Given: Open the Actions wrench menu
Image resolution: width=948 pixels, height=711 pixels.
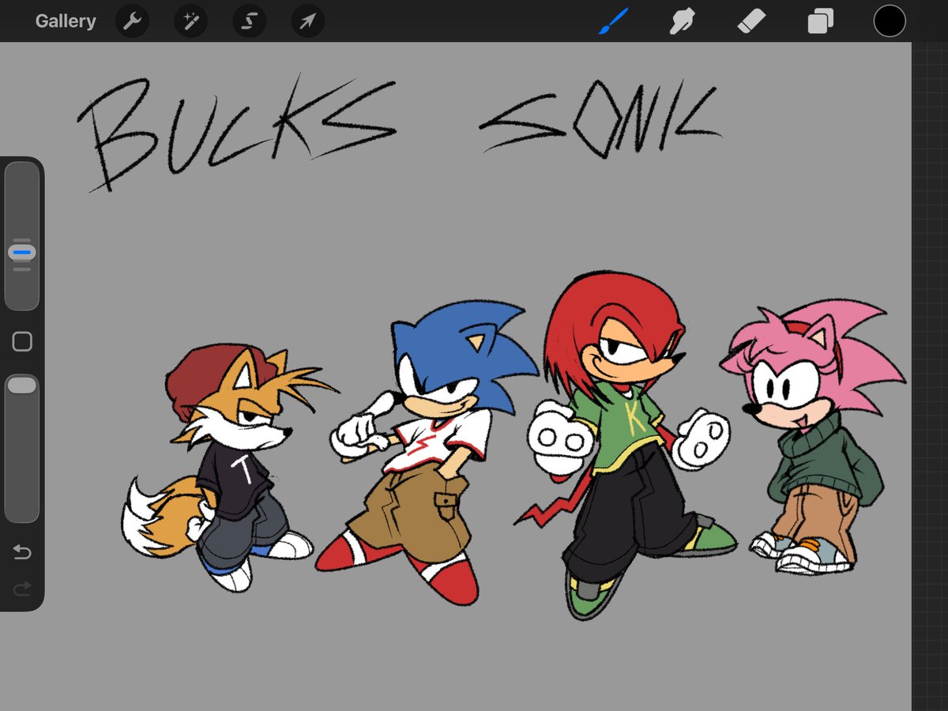Looking at the screenshot, I should click(x=132, y=21).
